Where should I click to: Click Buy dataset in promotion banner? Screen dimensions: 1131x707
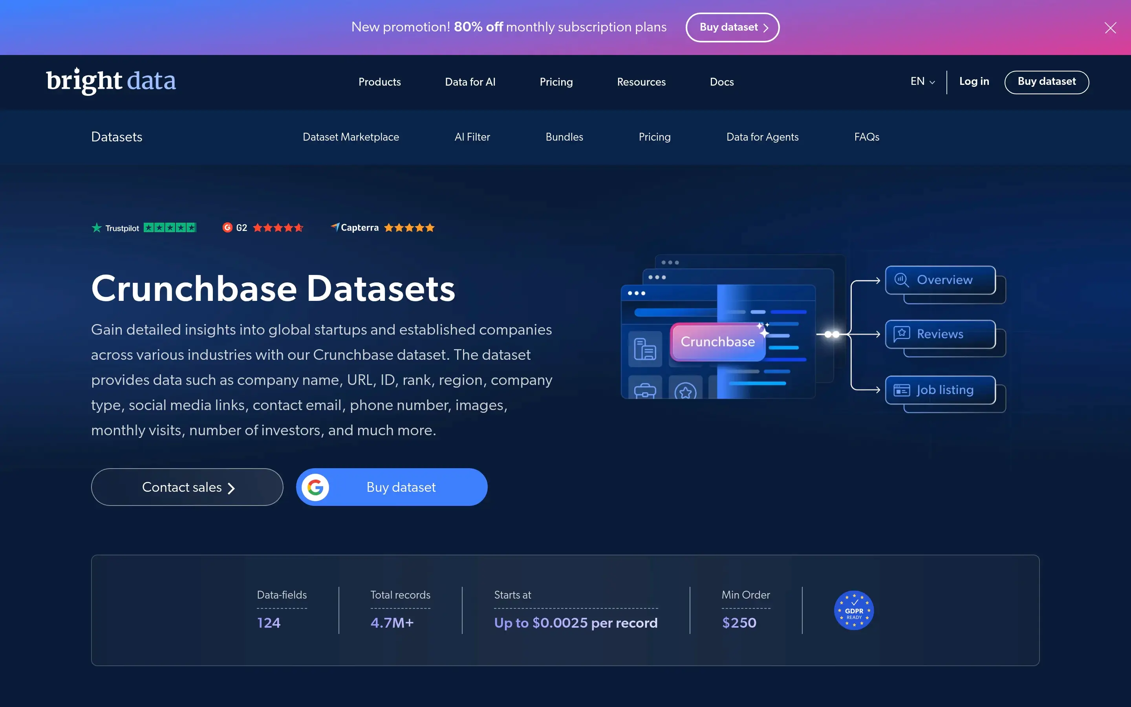(732, 27)
